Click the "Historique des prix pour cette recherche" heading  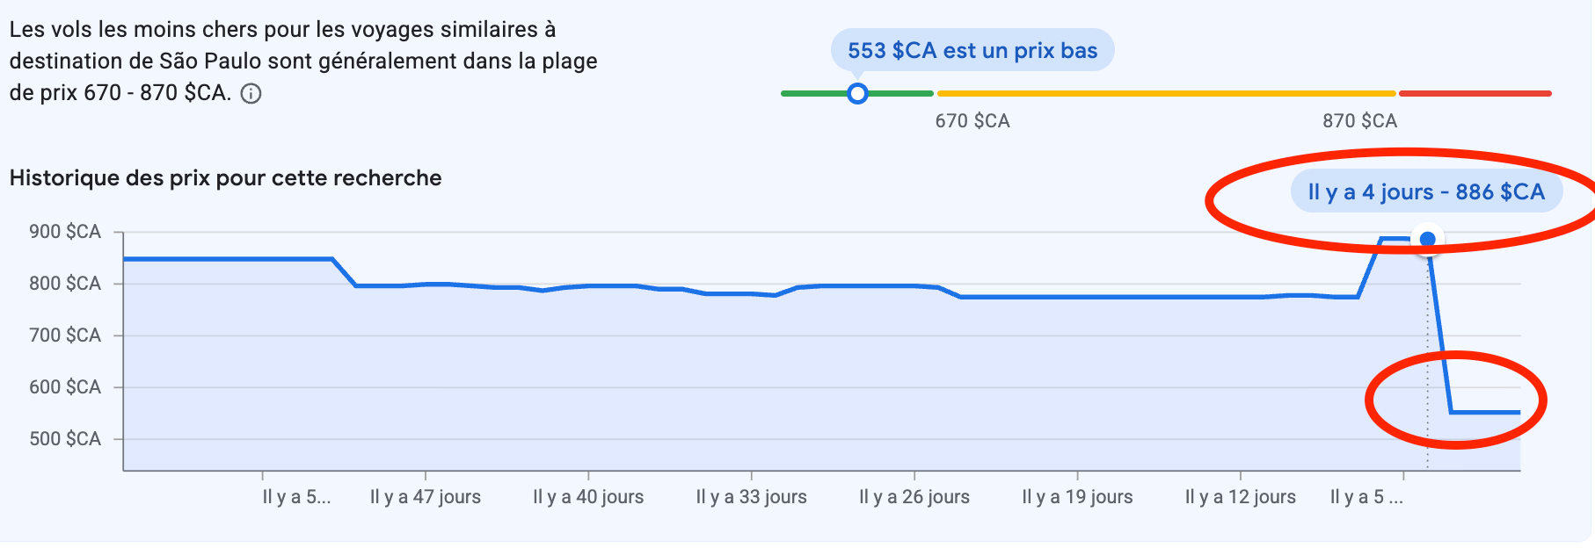225,178
